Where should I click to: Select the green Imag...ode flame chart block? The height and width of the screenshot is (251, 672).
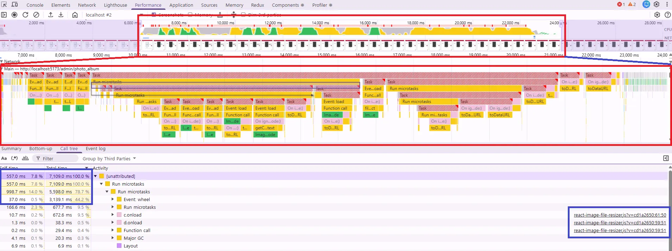pyautogui.click(x=265, y=135)
